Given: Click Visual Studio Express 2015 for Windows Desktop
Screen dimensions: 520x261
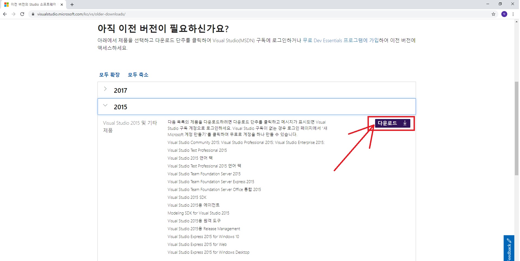Looking at the screenshot, I should (x=209, y=252).
